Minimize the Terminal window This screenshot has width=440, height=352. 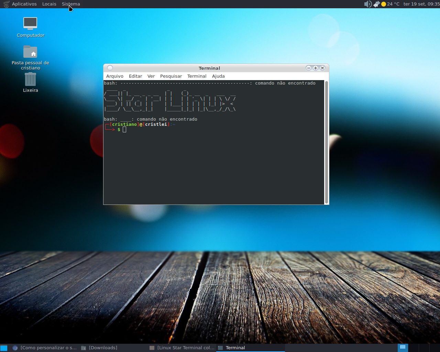(309, 68)
